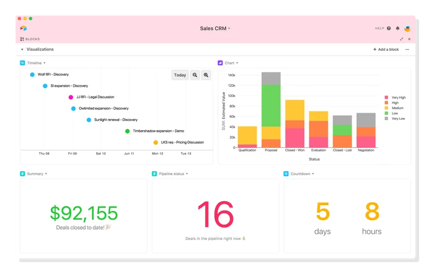Click the Mon 12 date label
The width and height of the screenshot is (431, 274).
[158, 154]
